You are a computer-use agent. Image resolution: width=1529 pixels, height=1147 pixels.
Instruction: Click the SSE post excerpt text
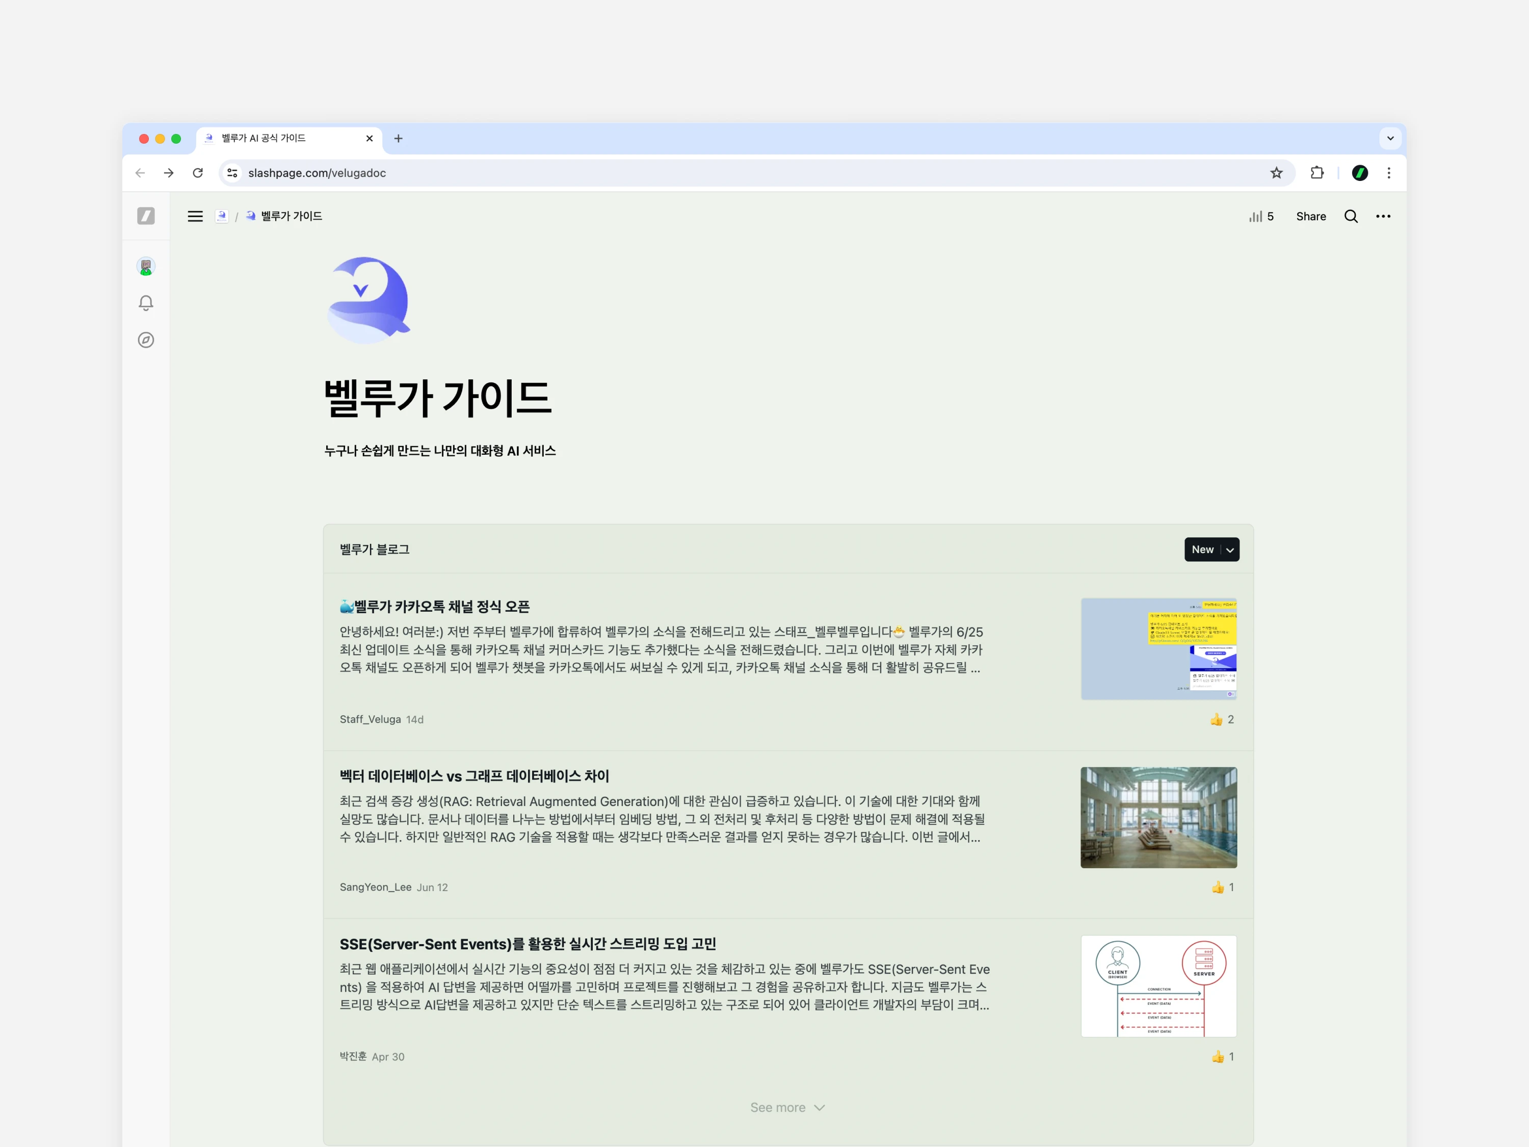click(x=664, y=986)
